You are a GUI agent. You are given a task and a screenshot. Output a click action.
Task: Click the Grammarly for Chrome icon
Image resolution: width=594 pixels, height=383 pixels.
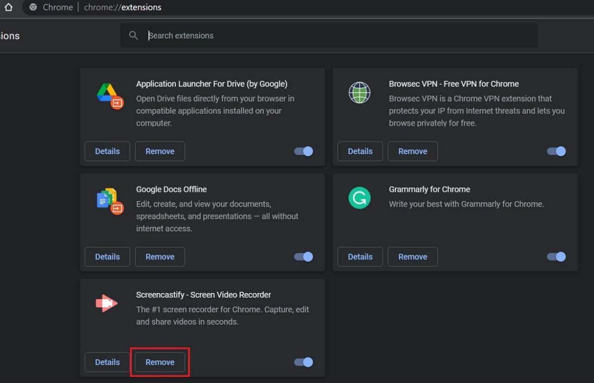click(360, 198)
